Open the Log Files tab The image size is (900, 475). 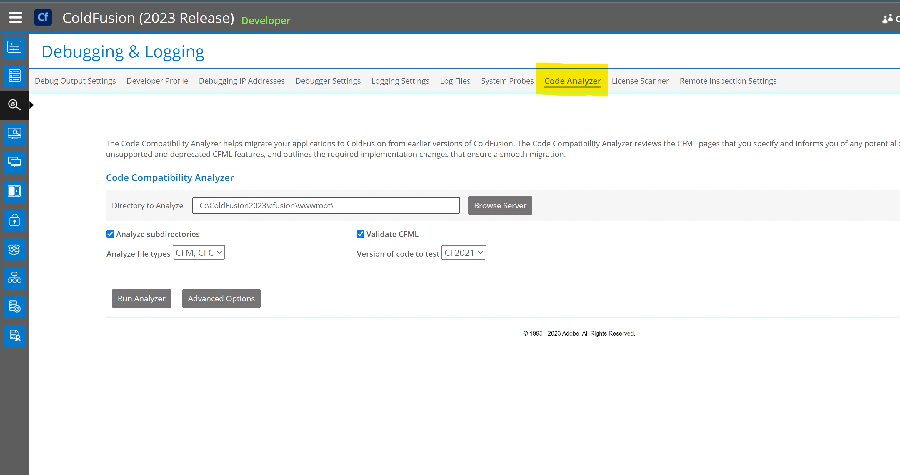tap(455, 81)
